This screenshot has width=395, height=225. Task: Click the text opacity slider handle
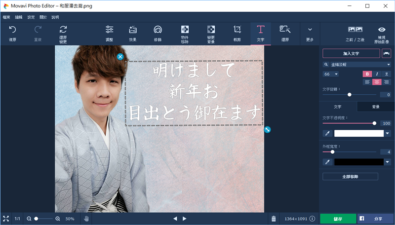click(x=374, y=123)
